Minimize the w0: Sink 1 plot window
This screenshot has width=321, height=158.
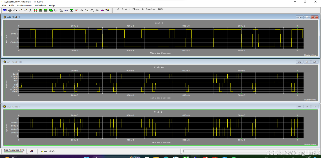(x=299, y=17)
